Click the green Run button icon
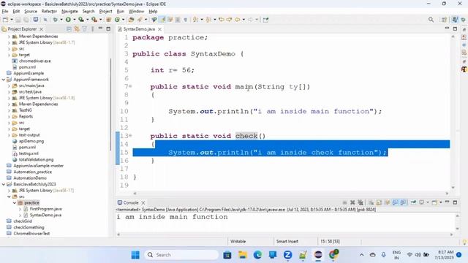The image size is (468, 263). point(68,20)
